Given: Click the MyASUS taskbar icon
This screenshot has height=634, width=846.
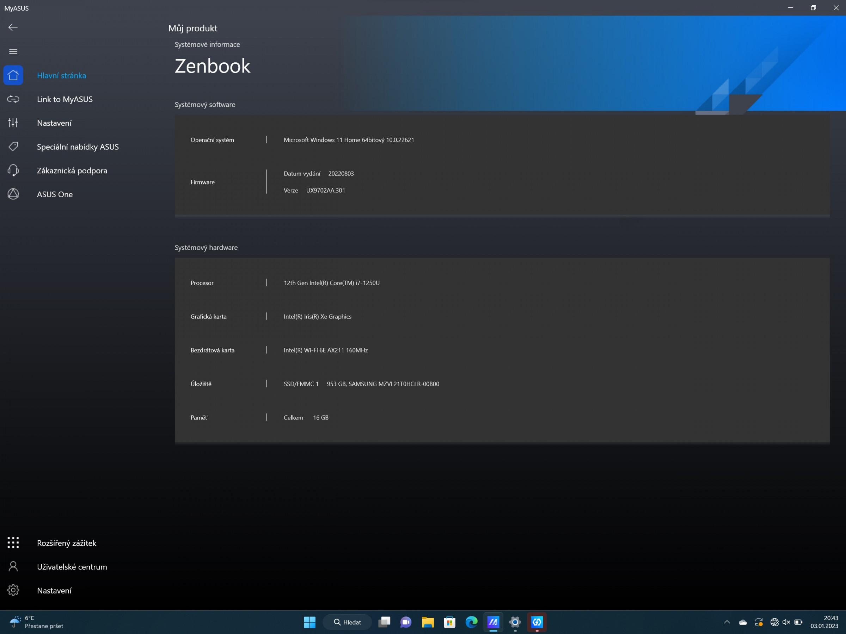Looking at the screenshot, I should [493, 622].
